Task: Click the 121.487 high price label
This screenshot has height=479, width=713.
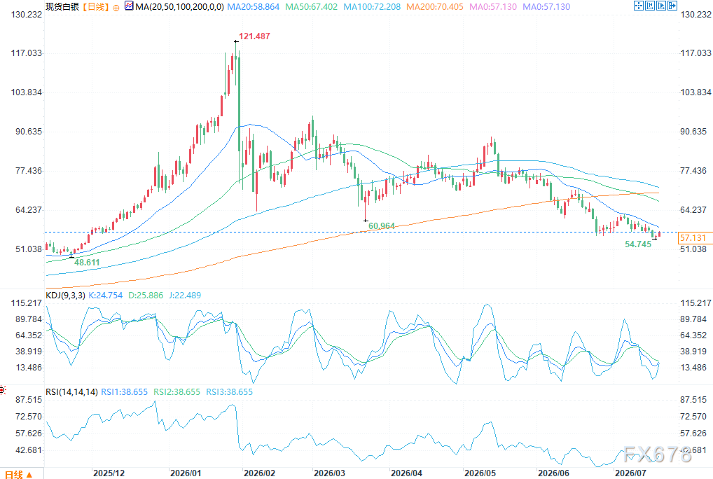Action: pos(254,36)
